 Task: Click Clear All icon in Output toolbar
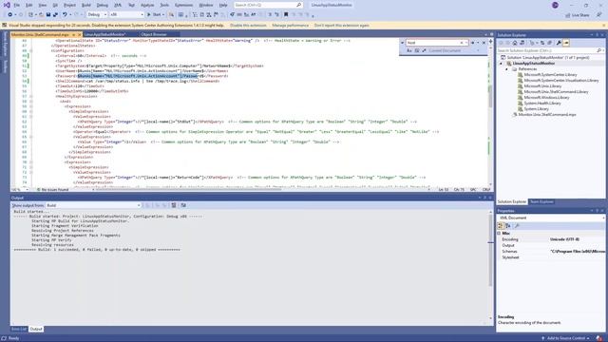[x=174, y=205]
